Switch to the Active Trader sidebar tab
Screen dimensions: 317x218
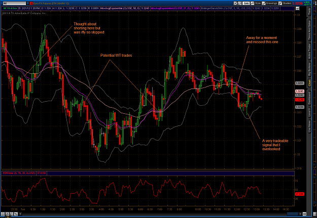pos(309,52)
